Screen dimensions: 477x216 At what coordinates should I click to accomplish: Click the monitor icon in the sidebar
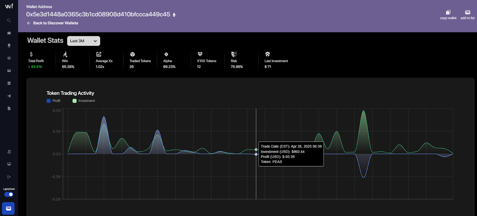[x=9, y=164]
